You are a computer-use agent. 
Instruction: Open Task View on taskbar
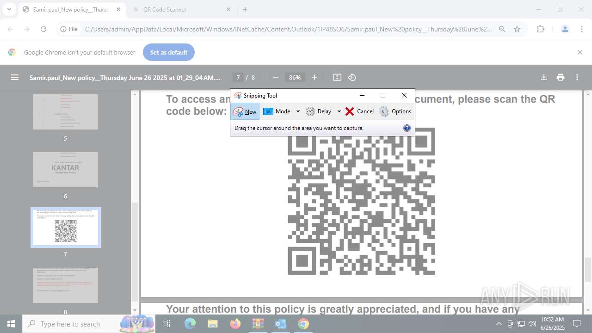click(167, 324)
